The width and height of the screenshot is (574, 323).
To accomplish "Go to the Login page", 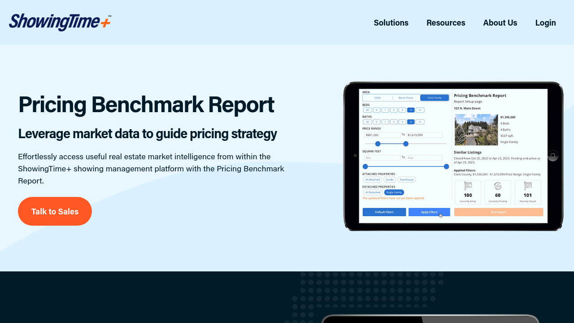I will 545,22.
